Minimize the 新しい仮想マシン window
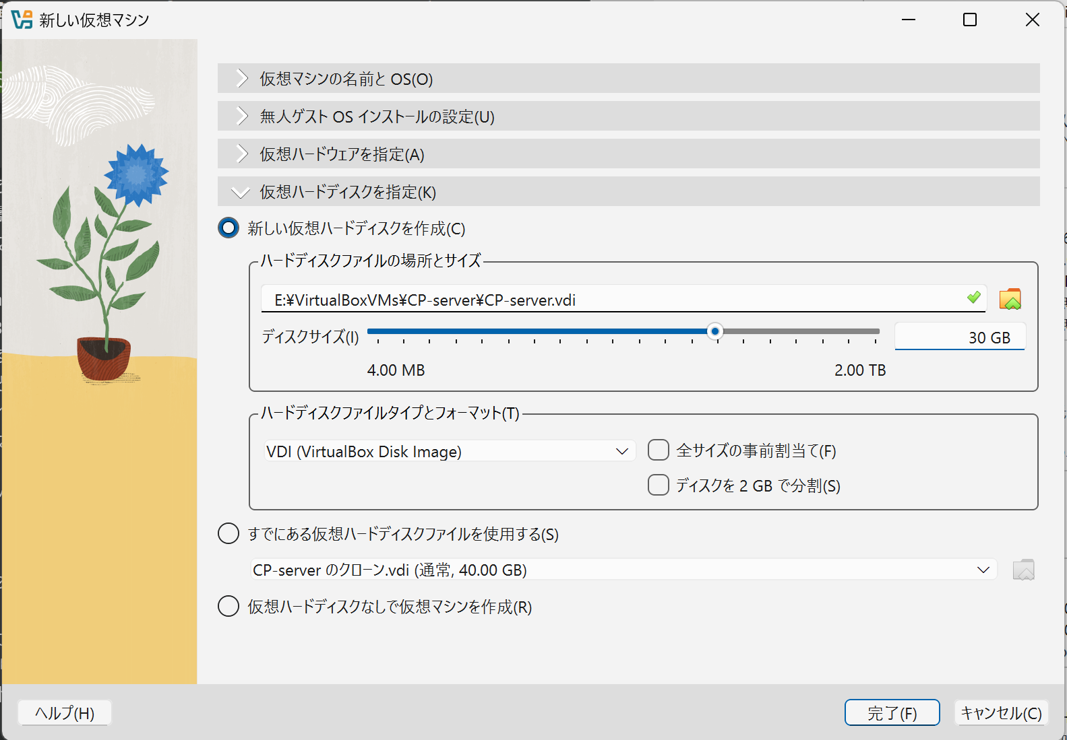The image size is (1067, 740). click(909, 20)
